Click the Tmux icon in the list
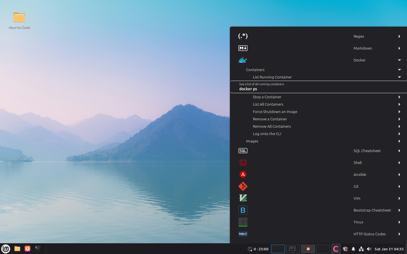This screenshot has width=407, height=254. point(243,222)
